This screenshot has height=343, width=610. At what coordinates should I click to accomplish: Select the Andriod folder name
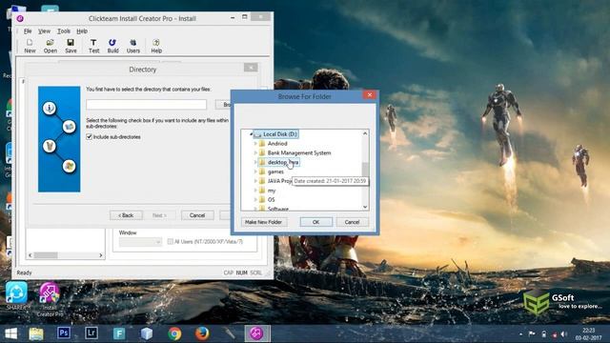pyautogui.click(x=277, y=144)
